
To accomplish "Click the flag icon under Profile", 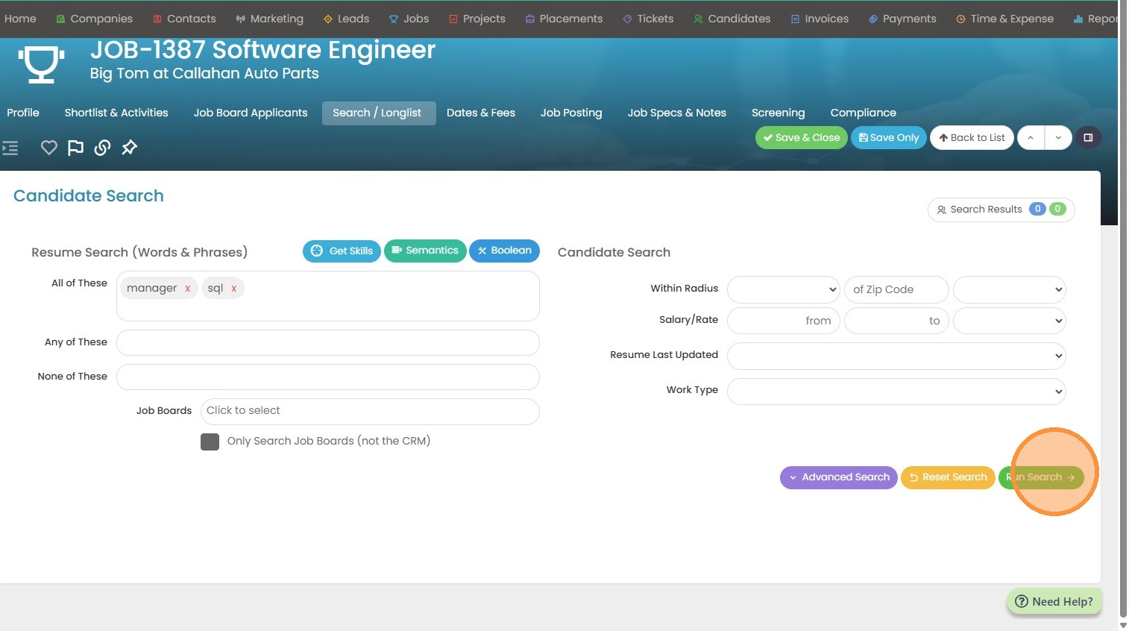I will point(75,148).
